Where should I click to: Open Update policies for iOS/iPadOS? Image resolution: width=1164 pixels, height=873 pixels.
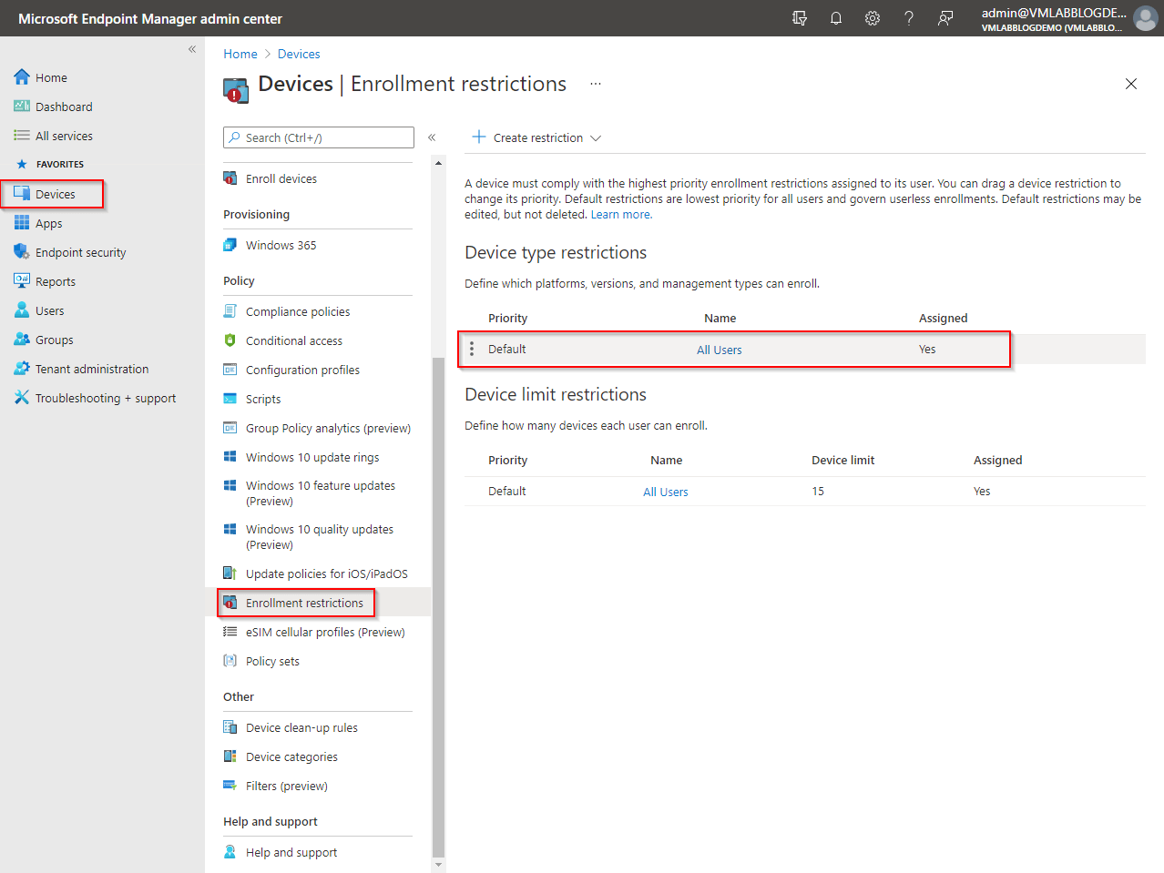point(327,574)
